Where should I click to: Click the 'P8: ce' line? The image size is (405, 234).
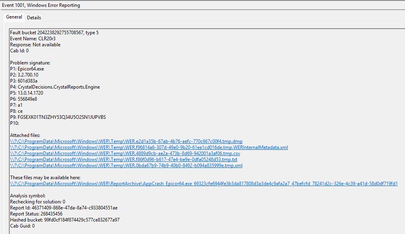point(16,111)
